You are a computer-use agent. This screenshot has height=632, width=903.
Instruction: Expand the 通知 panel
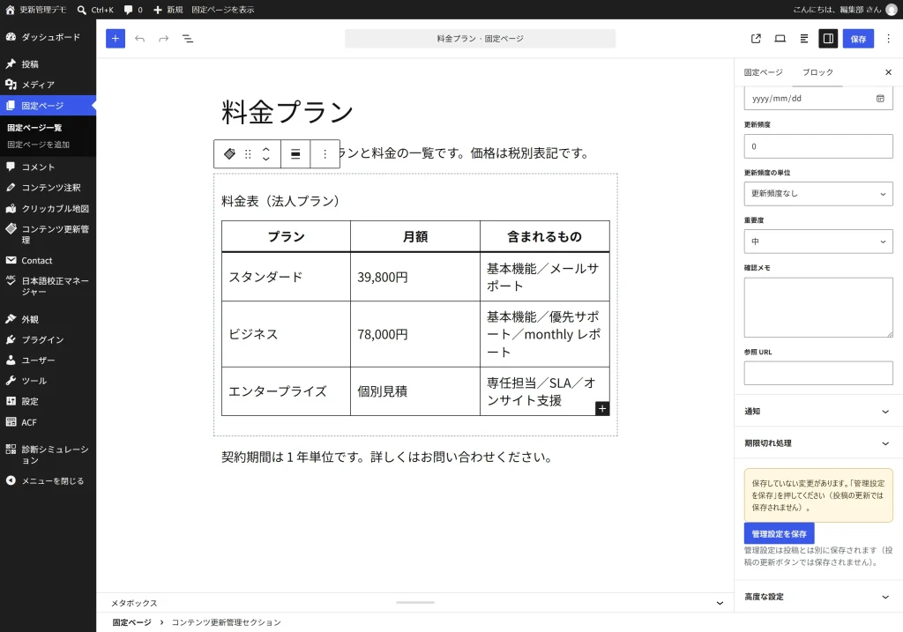pyautogui.click(x=818, y=411)
